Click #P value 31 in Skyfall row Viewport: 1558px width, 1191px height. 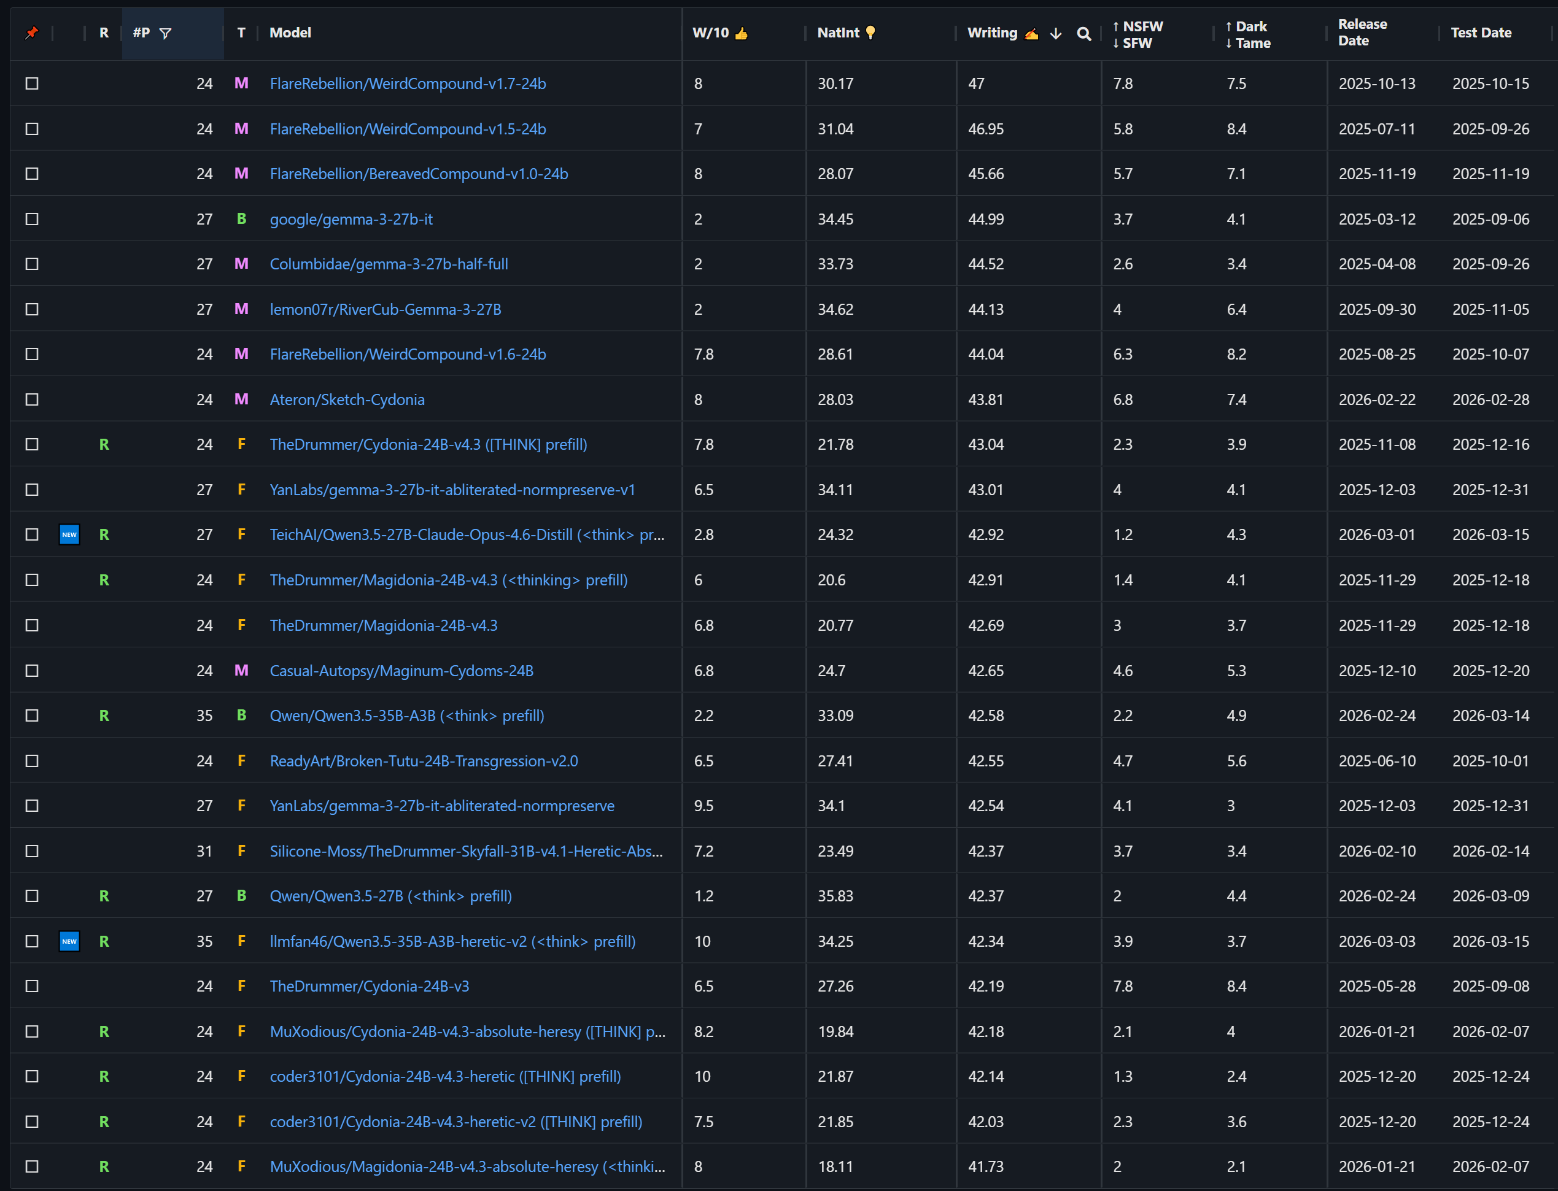point(204,852)
